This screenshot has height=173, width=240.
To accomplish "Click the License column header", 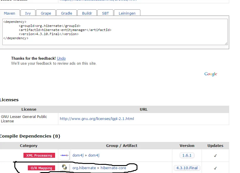I will [x=29, y=109].
